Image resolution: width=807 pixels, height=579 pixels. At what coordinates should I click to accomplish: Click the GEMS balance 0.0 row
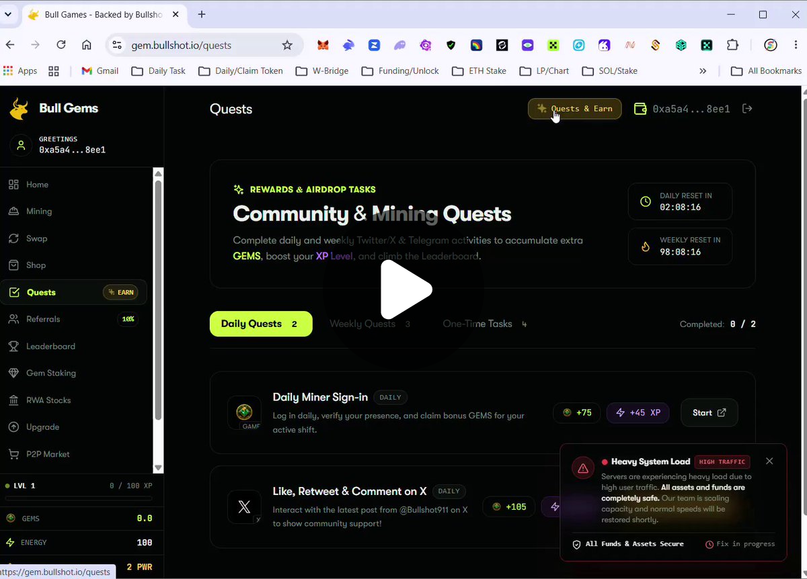pyautogui.click(x=79, y=519)
